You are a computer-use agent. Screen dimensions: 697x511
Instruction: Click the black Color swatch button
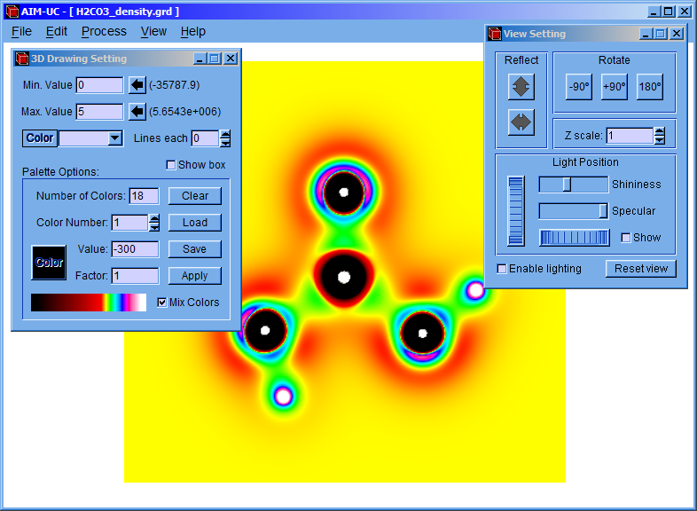[49, 263]
